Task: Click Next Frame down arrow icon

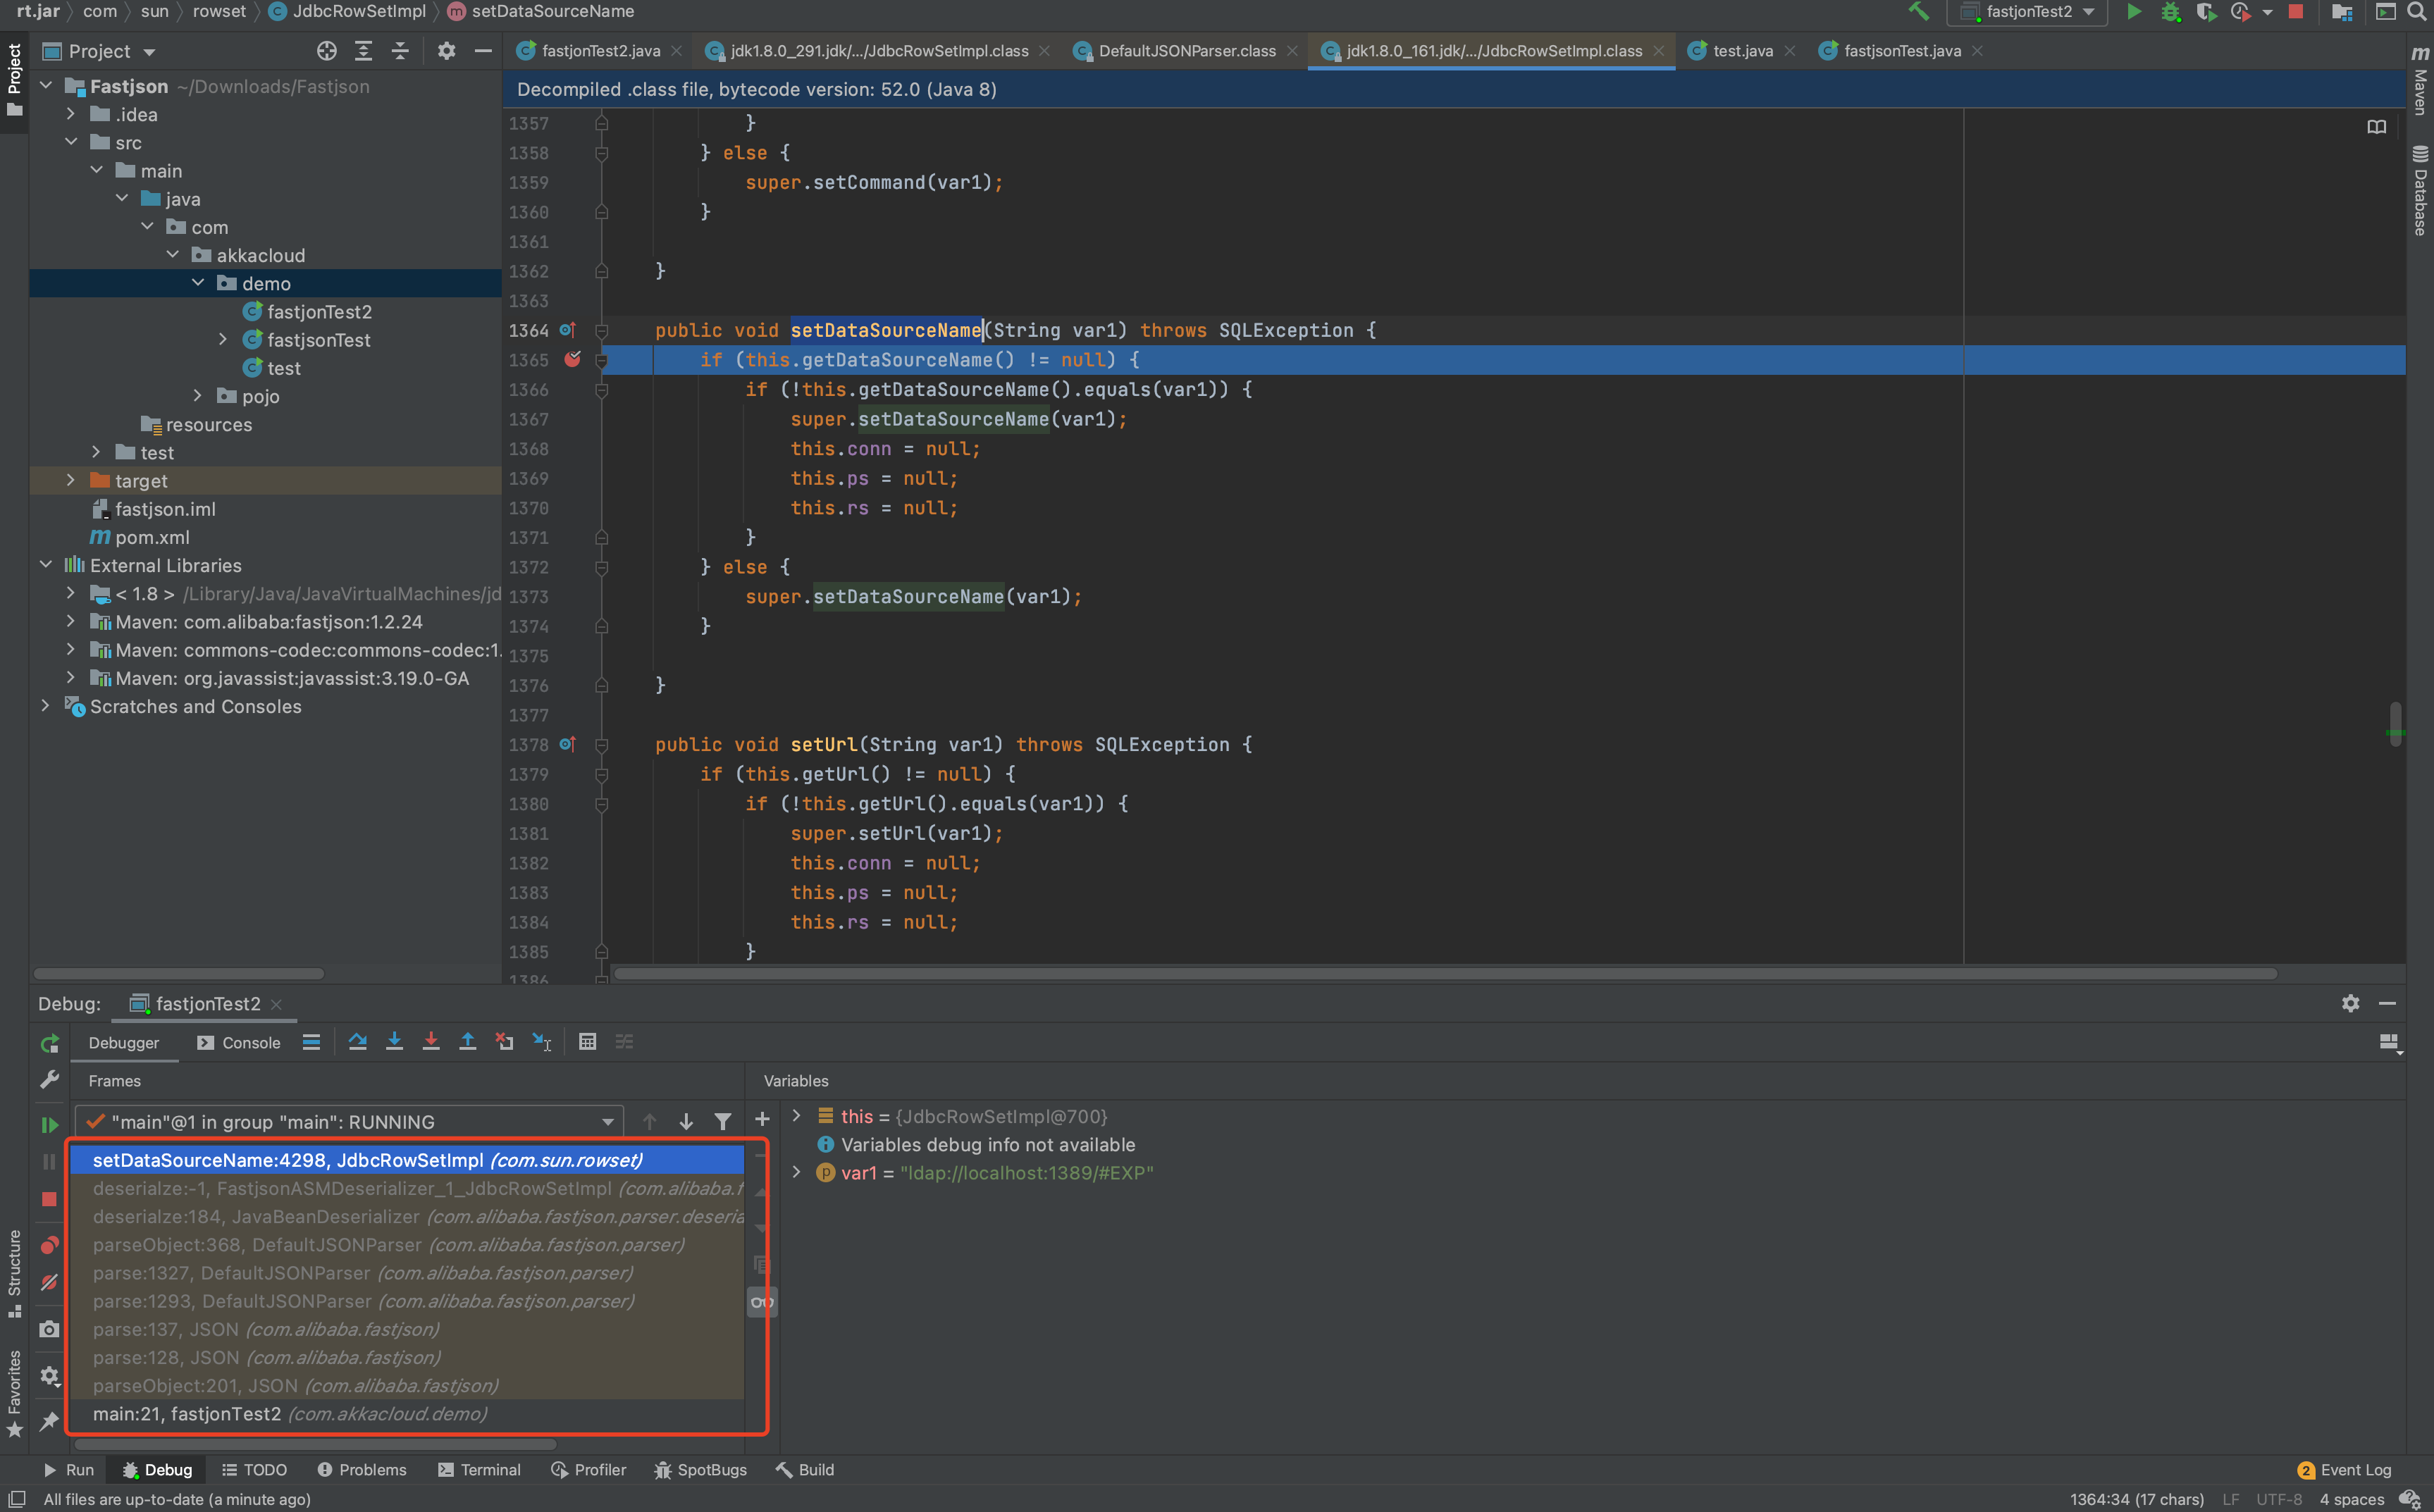Action: coord(686,1122)
